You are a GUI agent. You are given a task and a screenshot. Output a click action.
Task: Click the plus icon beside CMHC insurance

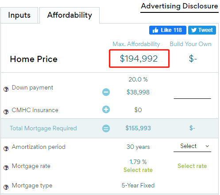click(x=106, y=109)
